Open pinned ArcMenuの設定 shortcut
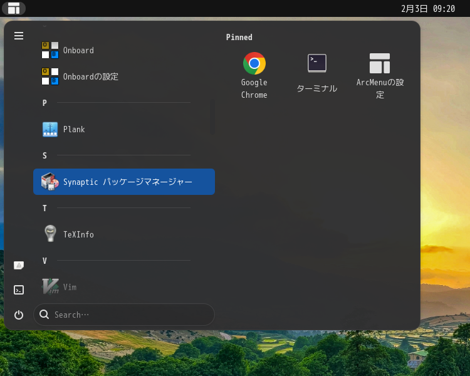This screenshot has height=376, width=470. coord(380,76)
